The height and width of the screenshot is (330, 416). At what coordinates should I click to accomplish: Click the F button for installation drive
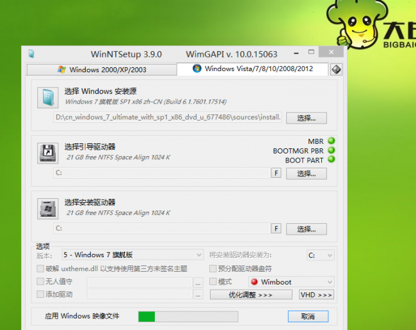click(x=276, y=228)
